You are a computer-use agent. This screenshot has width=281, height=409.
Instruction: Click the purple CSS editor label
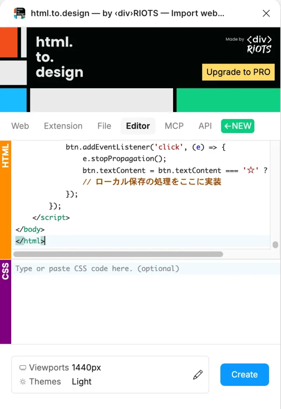(6, 302)
